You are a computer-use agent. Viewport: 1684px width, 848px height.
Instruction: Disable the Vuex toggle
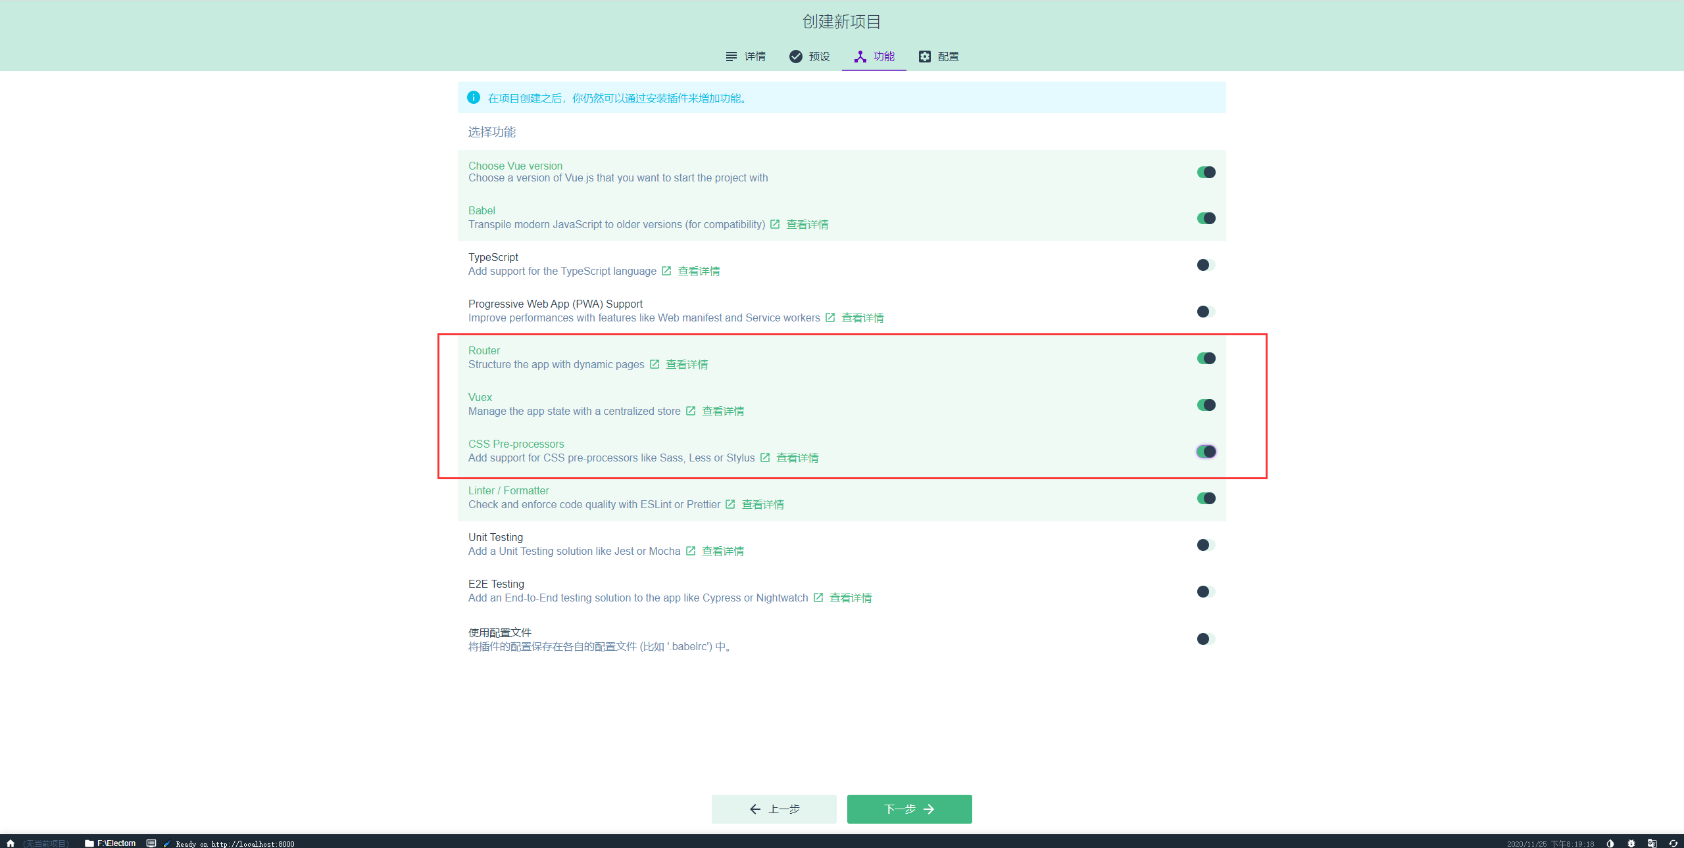pyautogui.click(x=1205, y=405)
